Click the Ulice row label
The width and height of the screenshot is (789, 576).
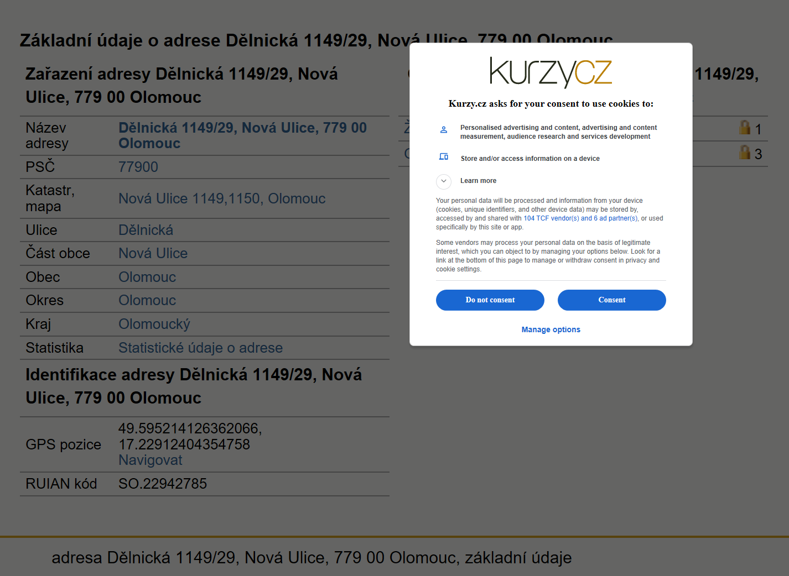pyautogui.click(x=41, y=230)
